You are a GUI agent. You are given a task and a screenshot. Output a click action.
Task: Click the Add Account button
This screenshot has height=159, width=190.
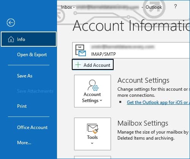pos(93,65)
